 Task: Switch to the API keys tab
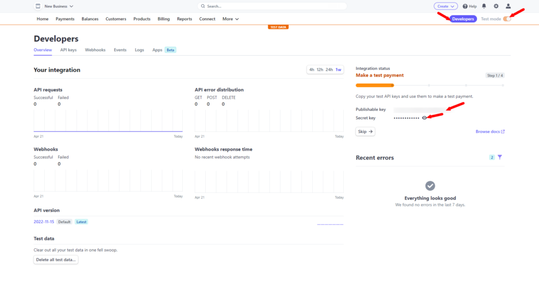pos(68,50)
